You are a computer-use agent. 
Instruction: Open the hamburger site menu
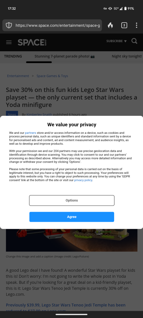(x=9, y=42)
